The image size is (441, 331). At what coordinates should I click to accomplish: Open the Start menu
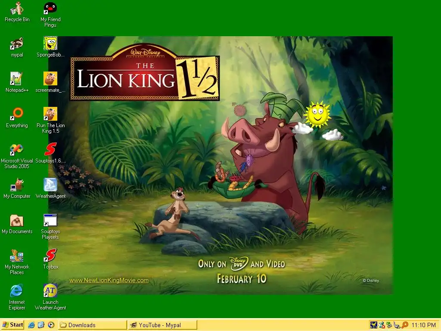click(x=12, y=325)
